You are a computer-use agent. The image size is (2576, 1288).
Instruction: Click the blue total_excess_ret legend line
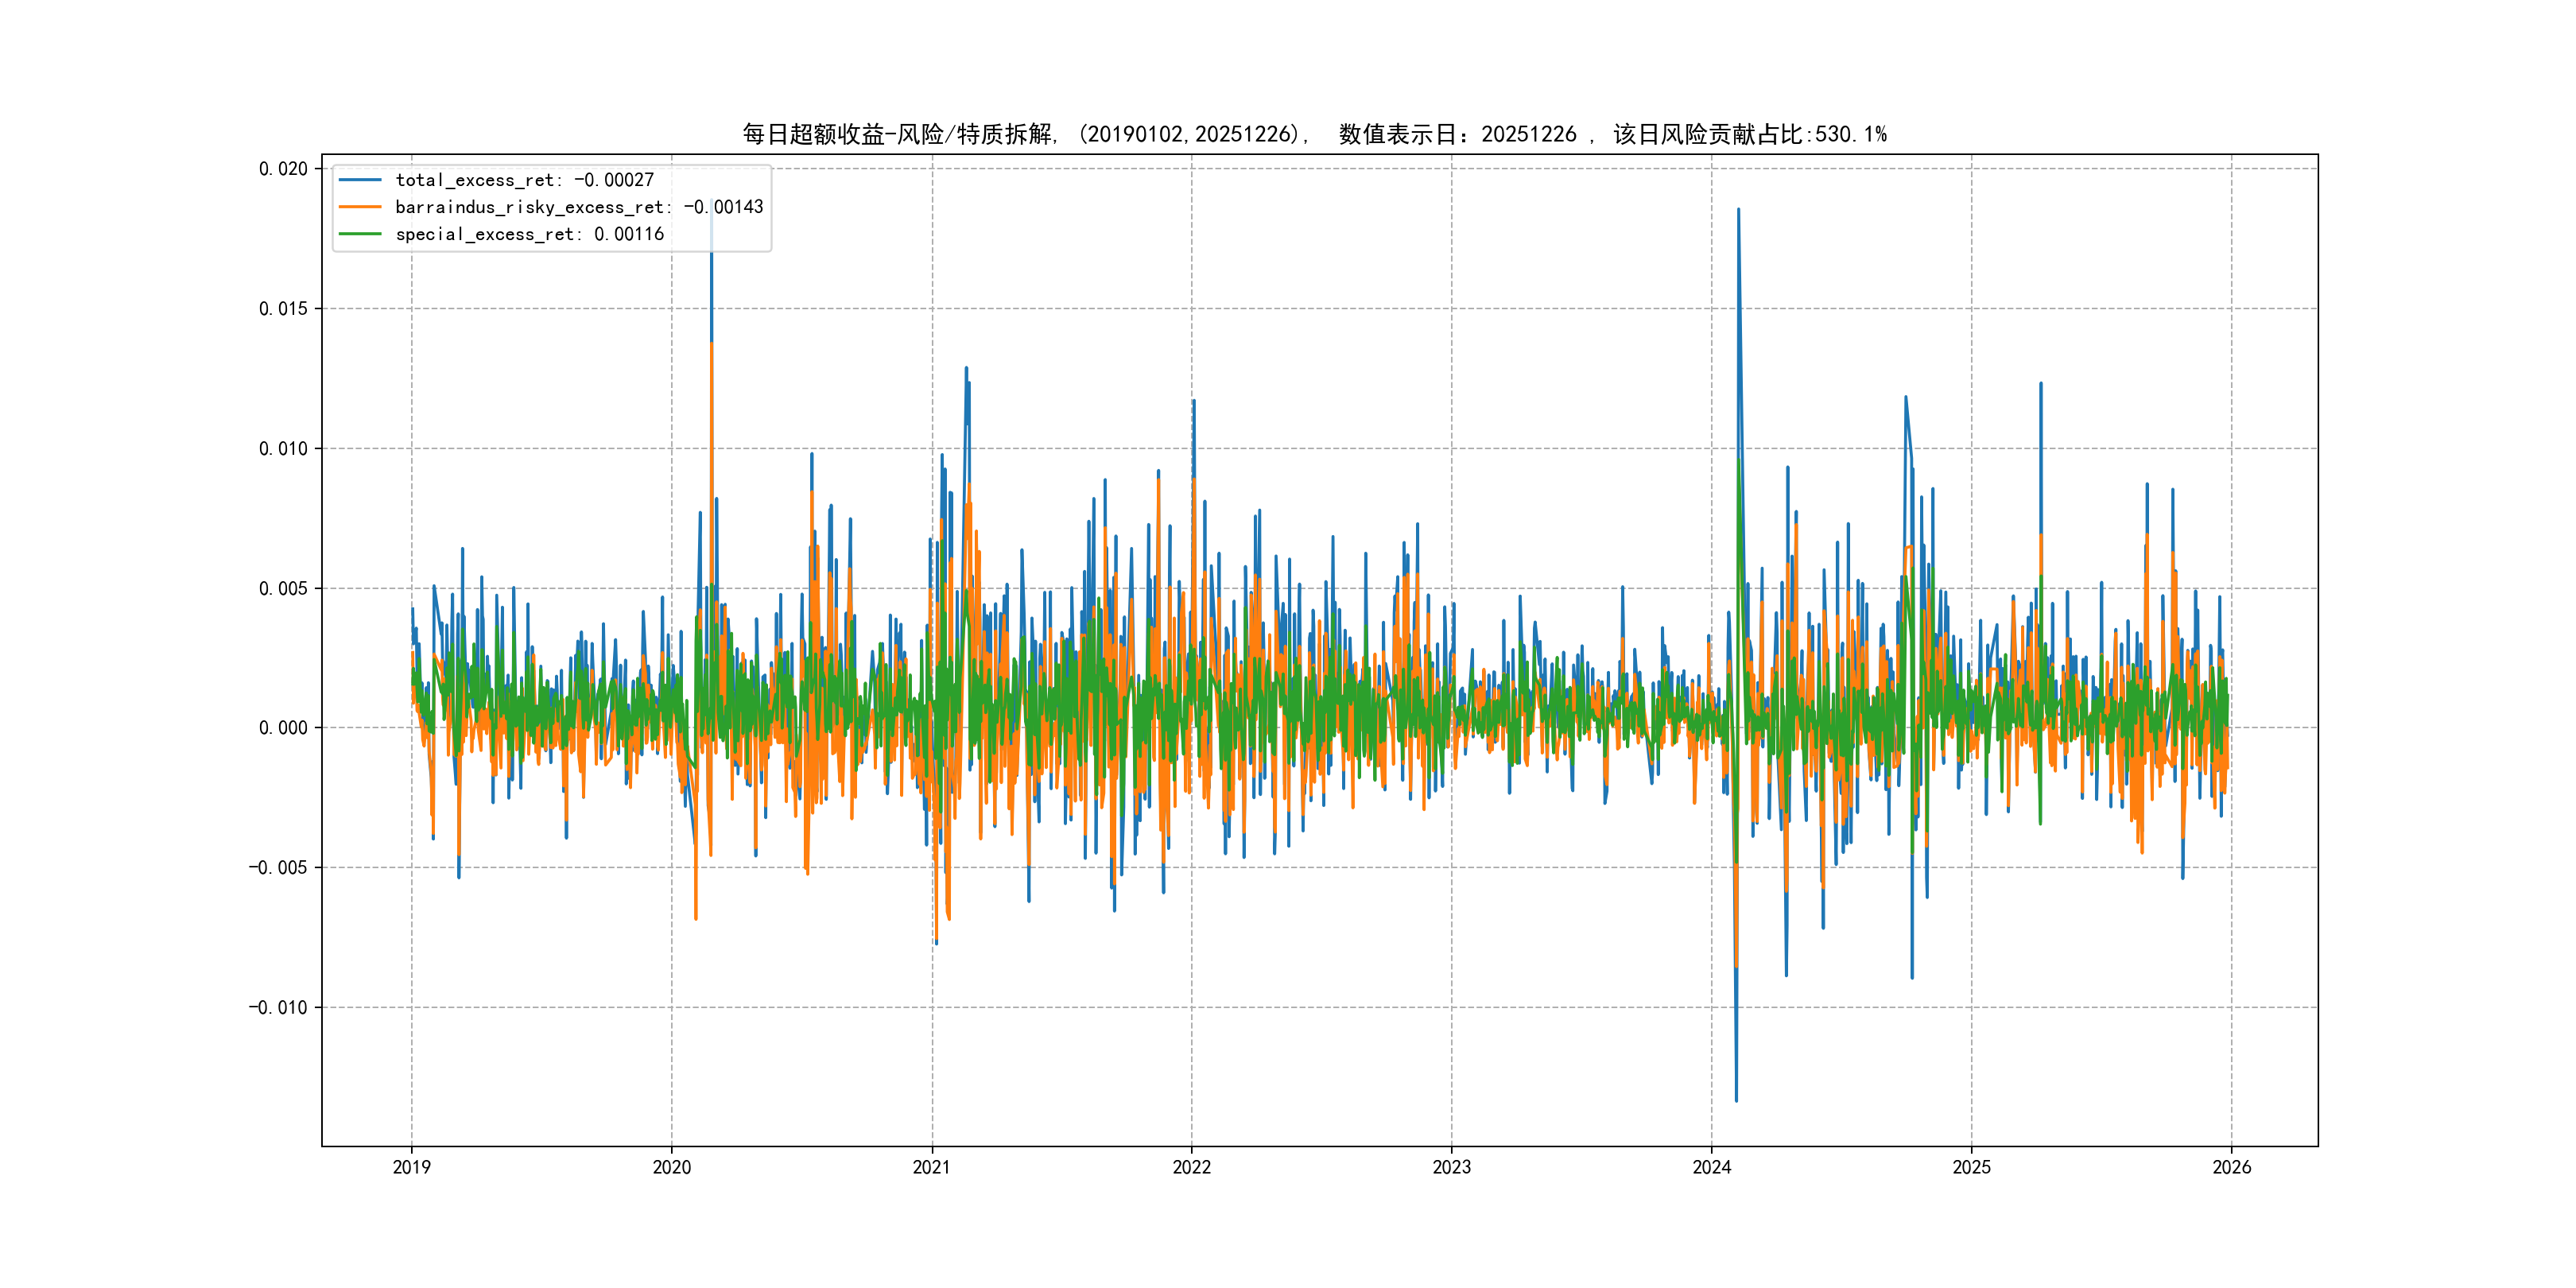click(x=360, y=180)
